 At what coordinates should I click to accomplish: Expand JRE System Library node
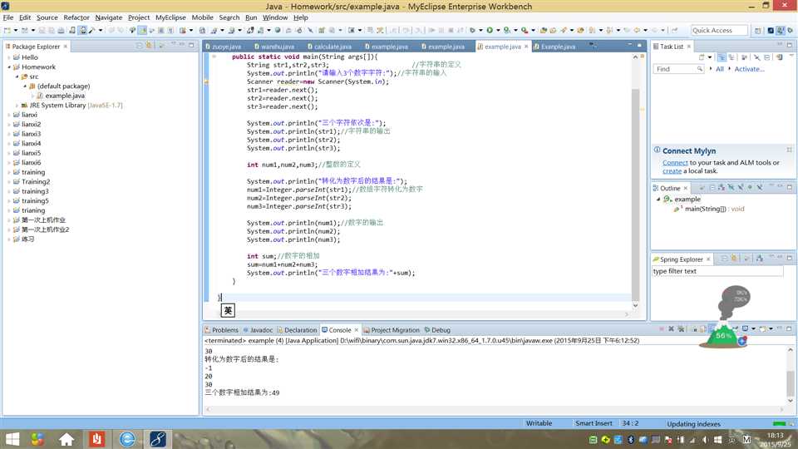pos(17,106)
